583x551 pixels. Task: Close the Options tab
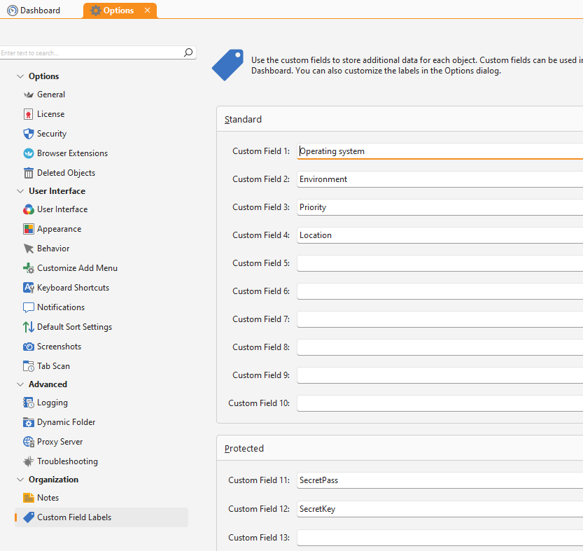tap(147, 11)
